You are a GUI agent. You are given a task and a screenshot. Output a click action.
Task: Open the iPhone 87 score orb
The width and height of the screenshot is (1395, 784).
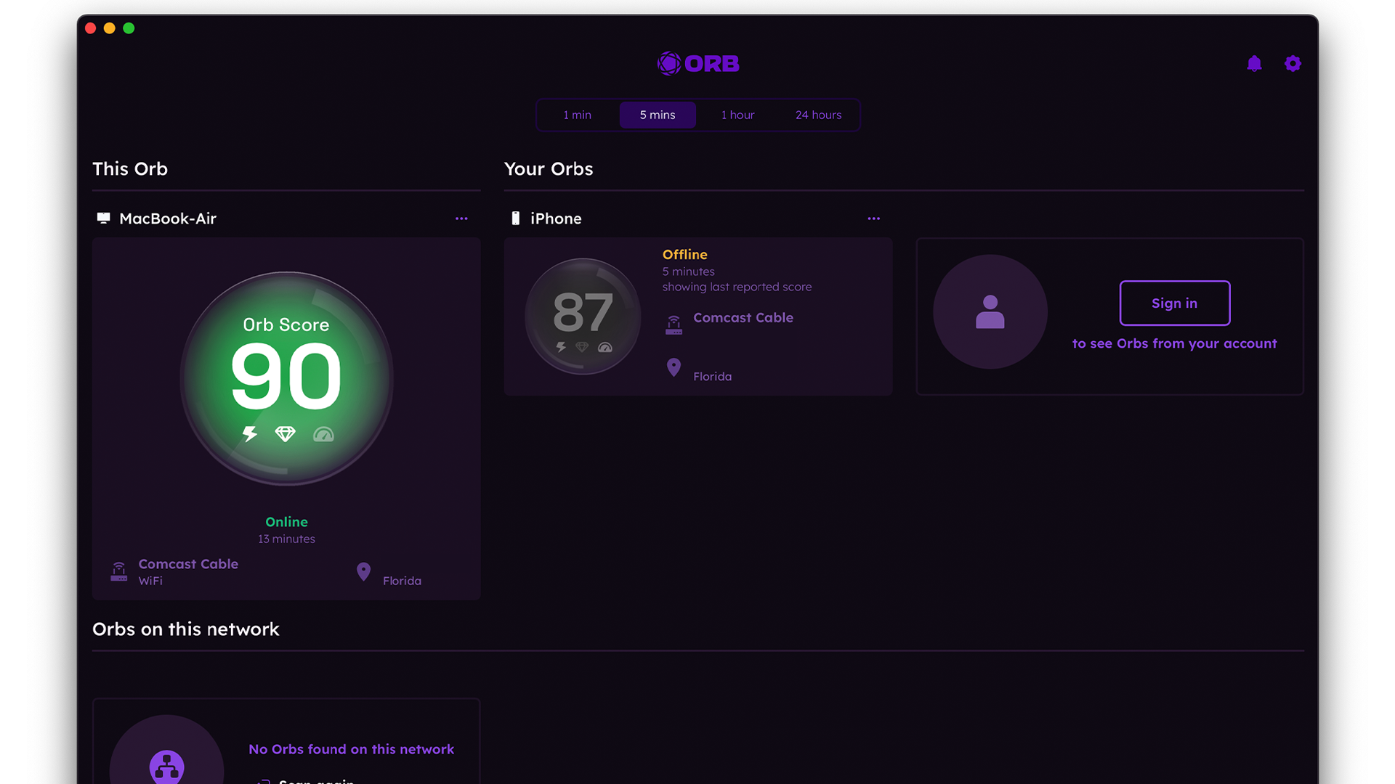[x=583, y=317]
